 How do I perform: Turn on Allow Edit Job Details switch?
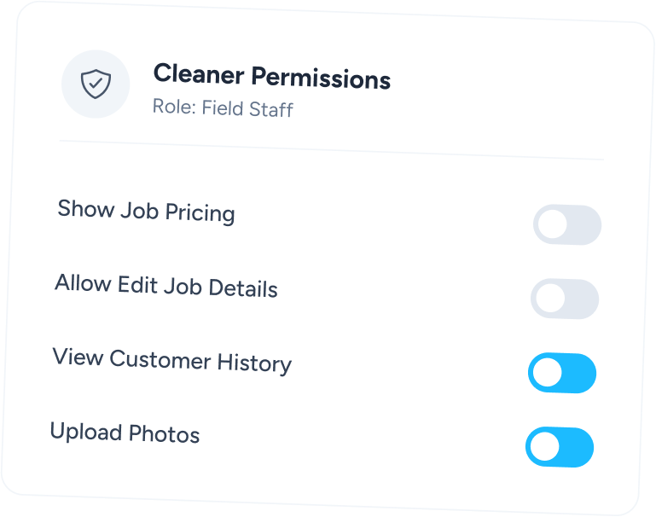point(565,299)
